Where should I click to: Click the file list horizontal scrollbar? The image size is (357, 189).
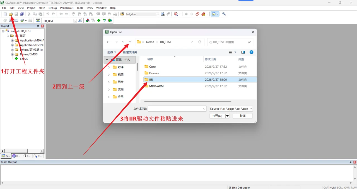click(x=188, y=101)
